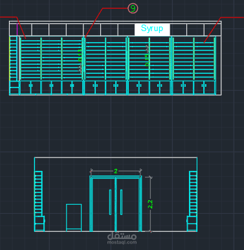Select the green "2" width dimension above door
Viewport: 244px width, 250px height.
(116, 171)
